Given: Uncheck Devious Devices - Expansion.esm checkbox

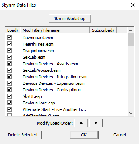Looking at the screenshot, I should 9,83.
